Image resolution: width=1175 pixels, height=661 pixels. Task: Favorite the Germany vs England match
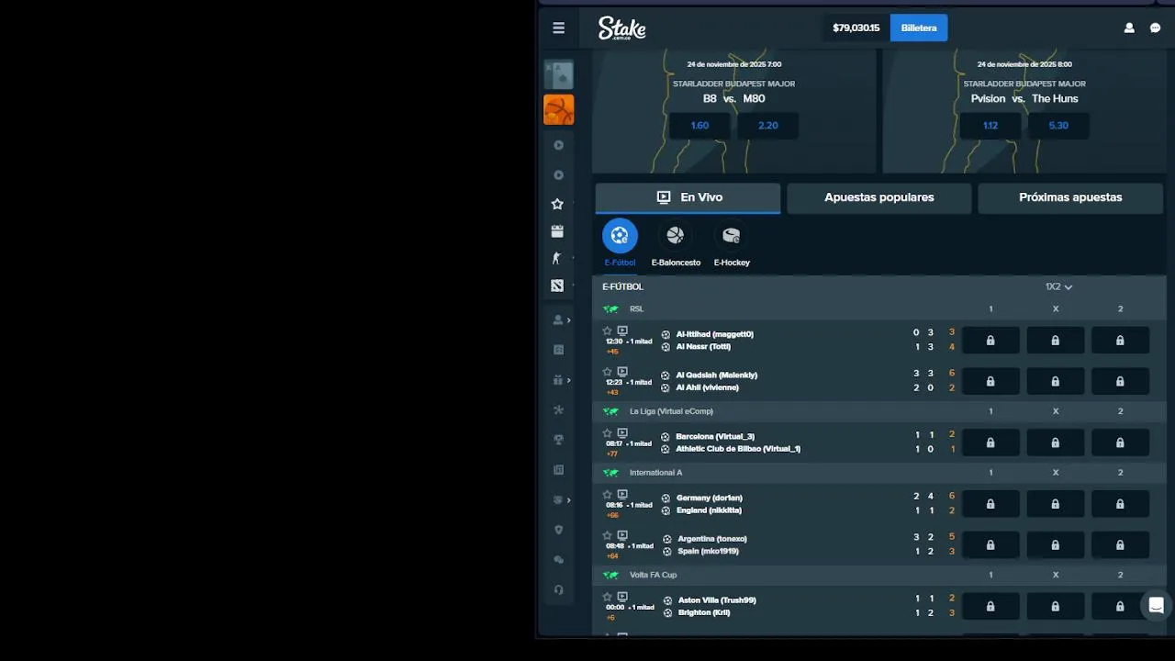coord(607,494)
